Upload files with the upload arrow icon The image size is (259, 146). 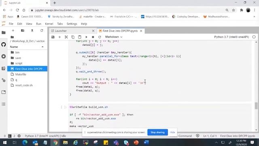point(32,31)
